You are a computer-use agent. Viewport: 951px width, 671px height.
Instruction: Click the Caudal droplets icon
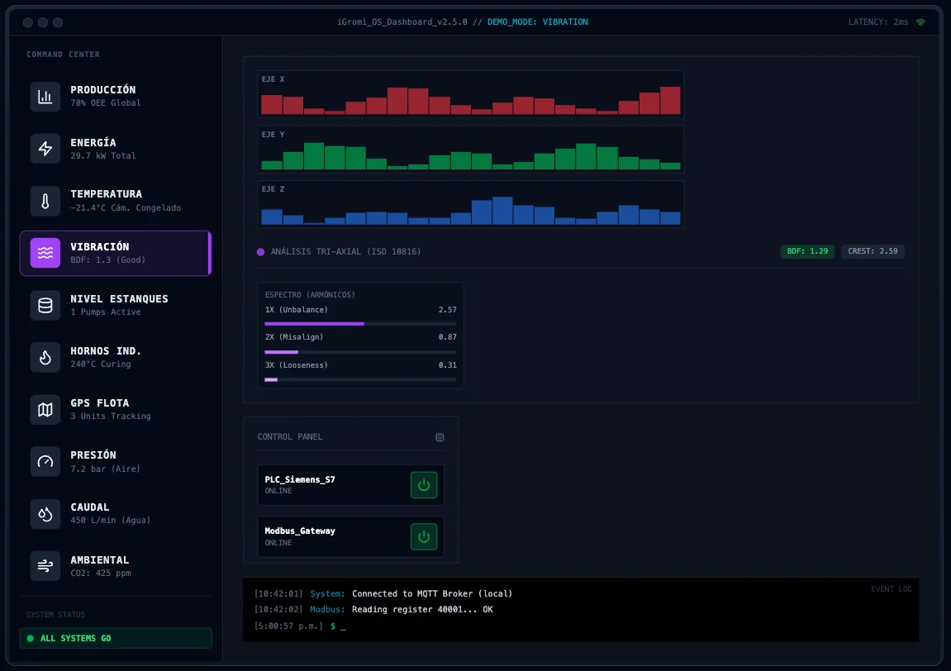click(x=45, y=514)
